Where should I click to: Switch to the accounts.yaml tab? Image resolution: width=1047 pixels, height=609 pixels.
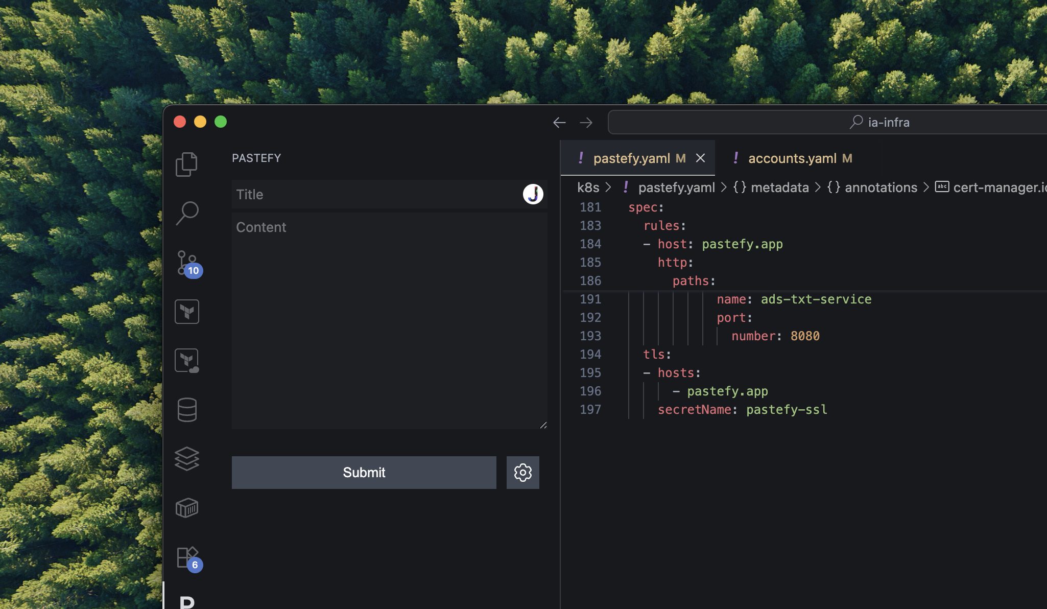pyautogui.click(x=792, y=158)
